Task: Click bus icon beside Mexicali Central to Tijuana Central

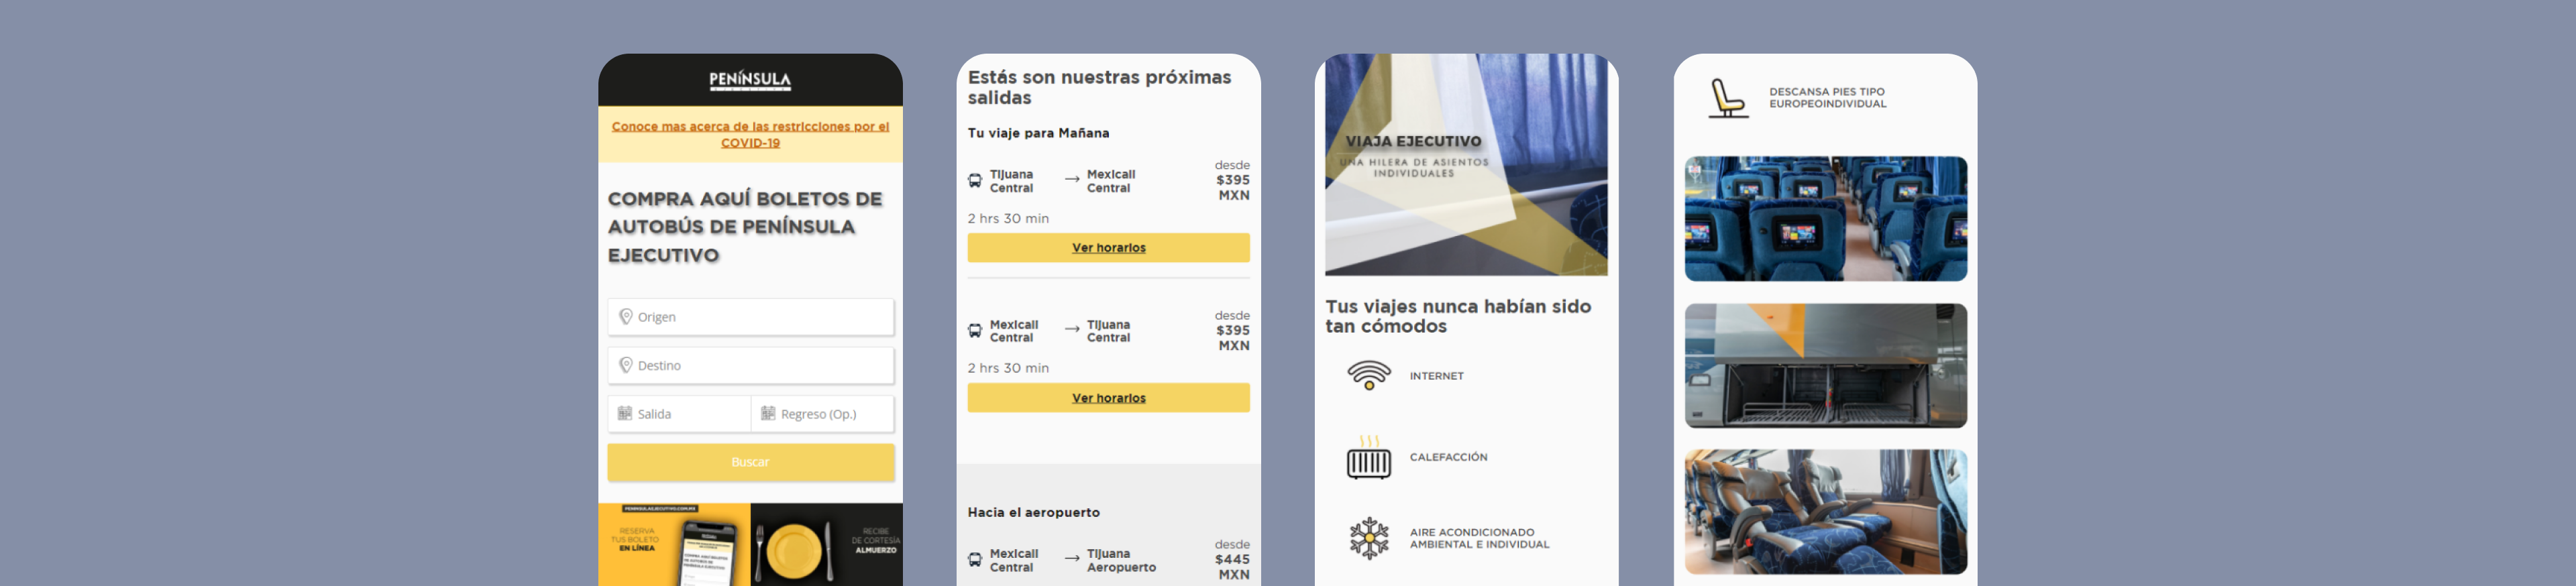Action: click(x=975, y=331)
